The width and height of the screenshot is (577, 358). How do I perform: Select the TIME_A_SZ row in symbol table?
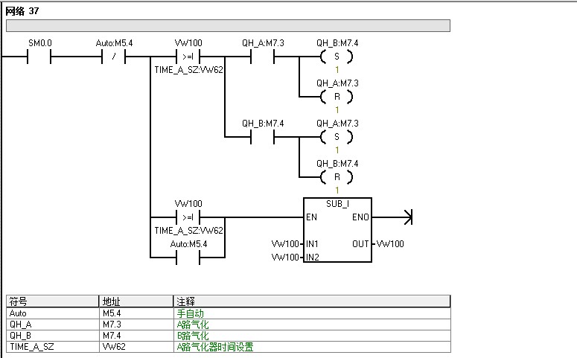click(x=229, y=347)
